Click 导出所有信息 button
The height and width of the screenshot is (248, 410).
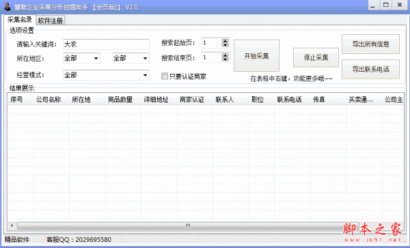pyautogui.click(x=370, y=44)
